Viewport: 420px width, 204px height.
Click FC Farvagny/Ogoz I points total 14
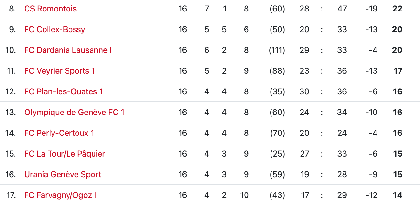[398, 195]
